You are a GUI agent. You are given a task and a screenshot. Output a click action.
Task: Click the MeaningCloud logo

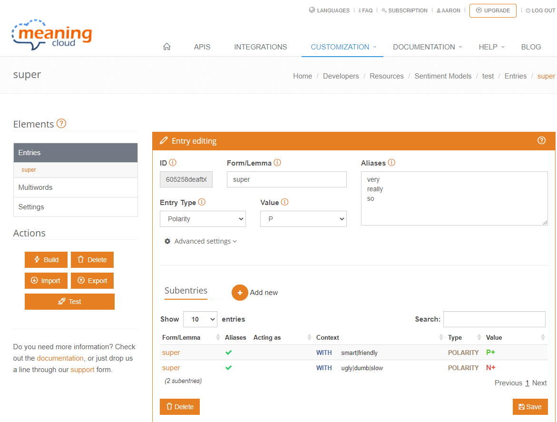coord(52,34)
